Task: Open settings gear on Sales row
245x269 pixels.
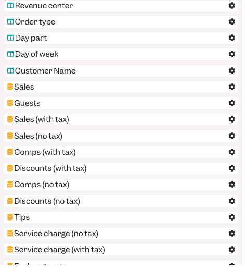Action: [x=231, y=87]
